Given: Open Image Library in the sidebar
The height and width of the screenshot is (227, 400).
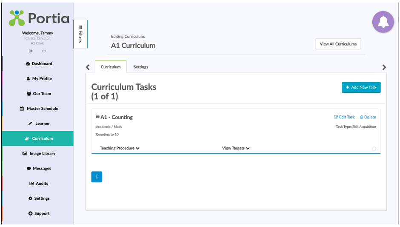Looking at the screenshot, I should pyautogui.click(x=39, y=153).
